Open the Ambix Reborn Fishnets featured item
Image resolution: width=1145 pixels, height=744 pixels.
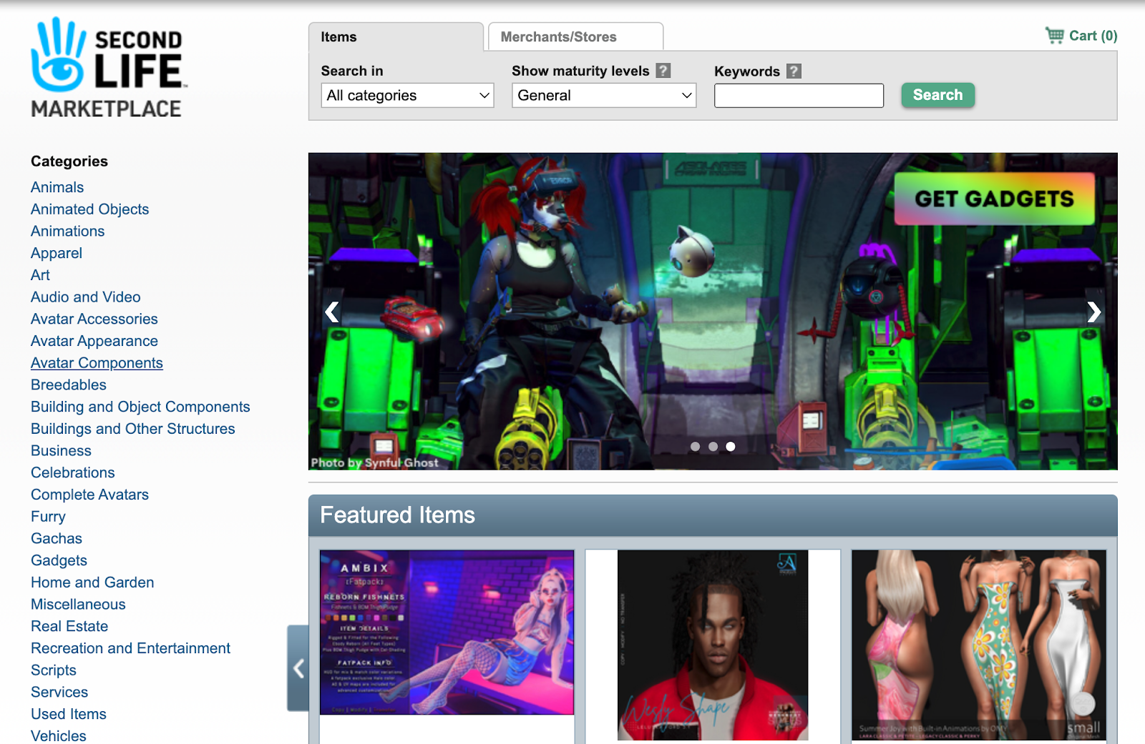tap(447, 633)
